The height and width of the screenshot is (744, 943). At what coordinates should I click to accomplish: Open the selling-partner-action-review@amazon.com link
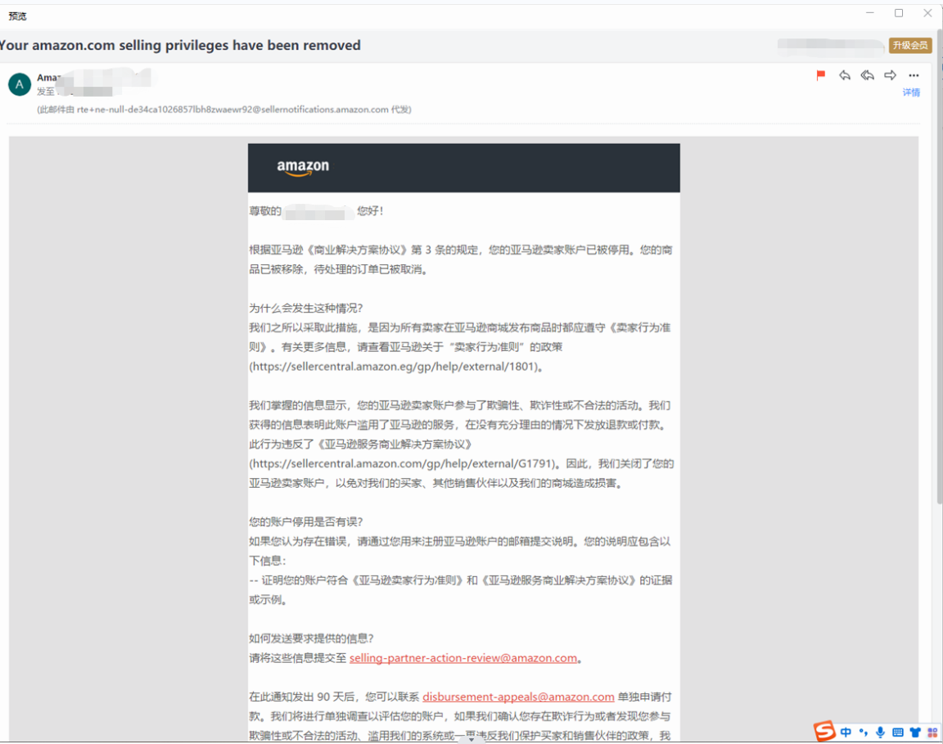(x=463, y=658)
